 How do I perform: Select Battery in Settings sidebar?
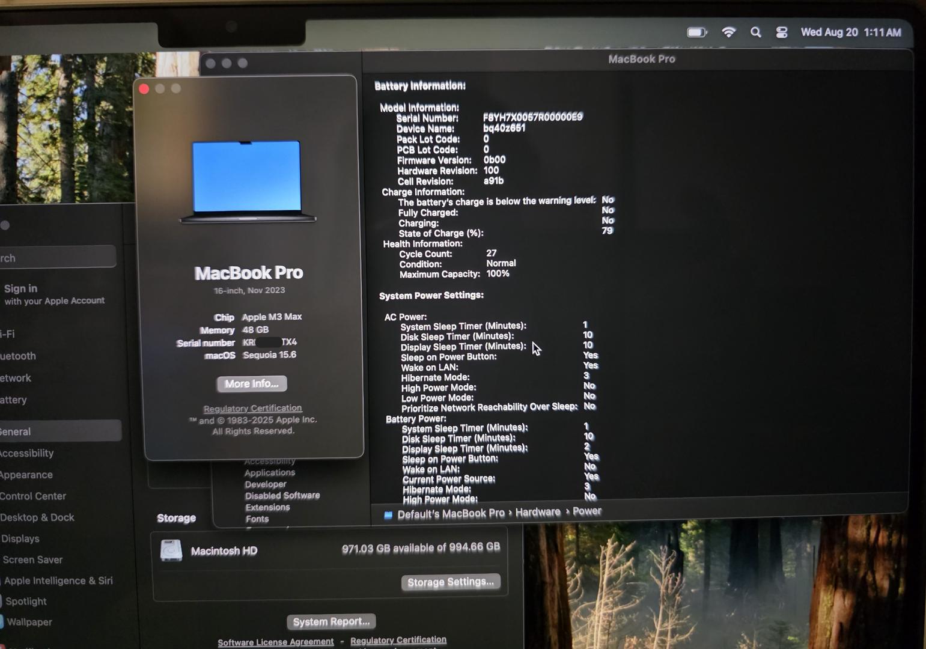(x=13, y=400)
